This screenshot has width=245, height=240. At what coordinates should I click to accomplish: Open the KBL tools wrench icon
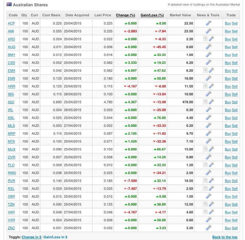[x=209, y=117]
